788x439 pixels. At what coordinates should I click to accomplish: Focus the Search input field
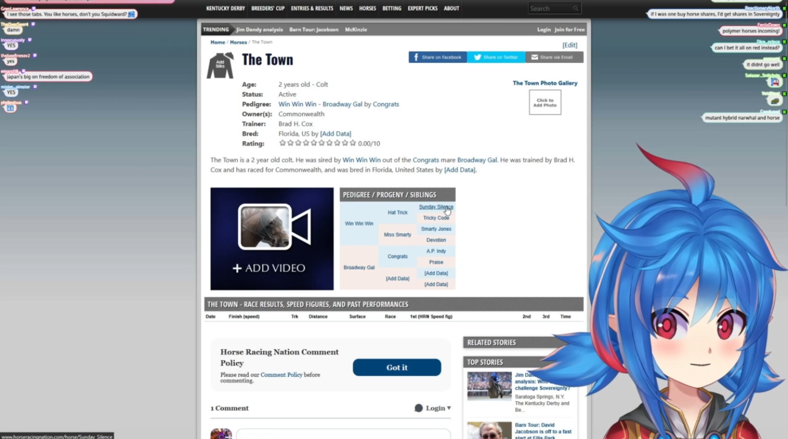pos(549,8)
